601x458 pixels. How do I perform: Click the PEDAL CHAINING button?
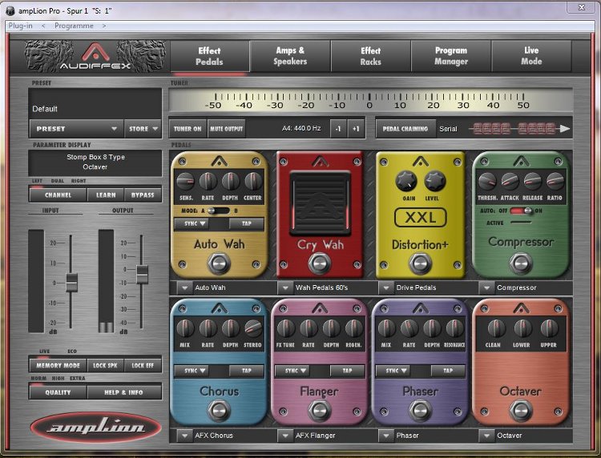(x=405, y=129)
